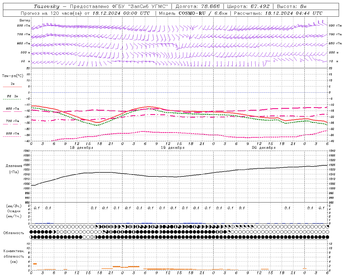Click the "Ветер" wind section label
343x275 pixels.
click(25, 20)
